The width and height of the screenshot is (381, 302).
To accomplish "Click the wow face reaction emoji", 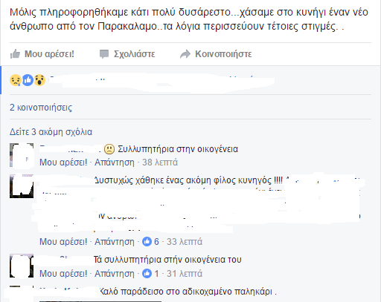I will click(x=39, y=80).
